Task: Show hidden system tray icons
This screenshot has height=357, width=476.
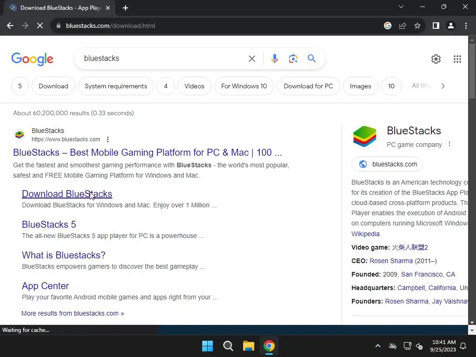Action: tap(377, 346)
